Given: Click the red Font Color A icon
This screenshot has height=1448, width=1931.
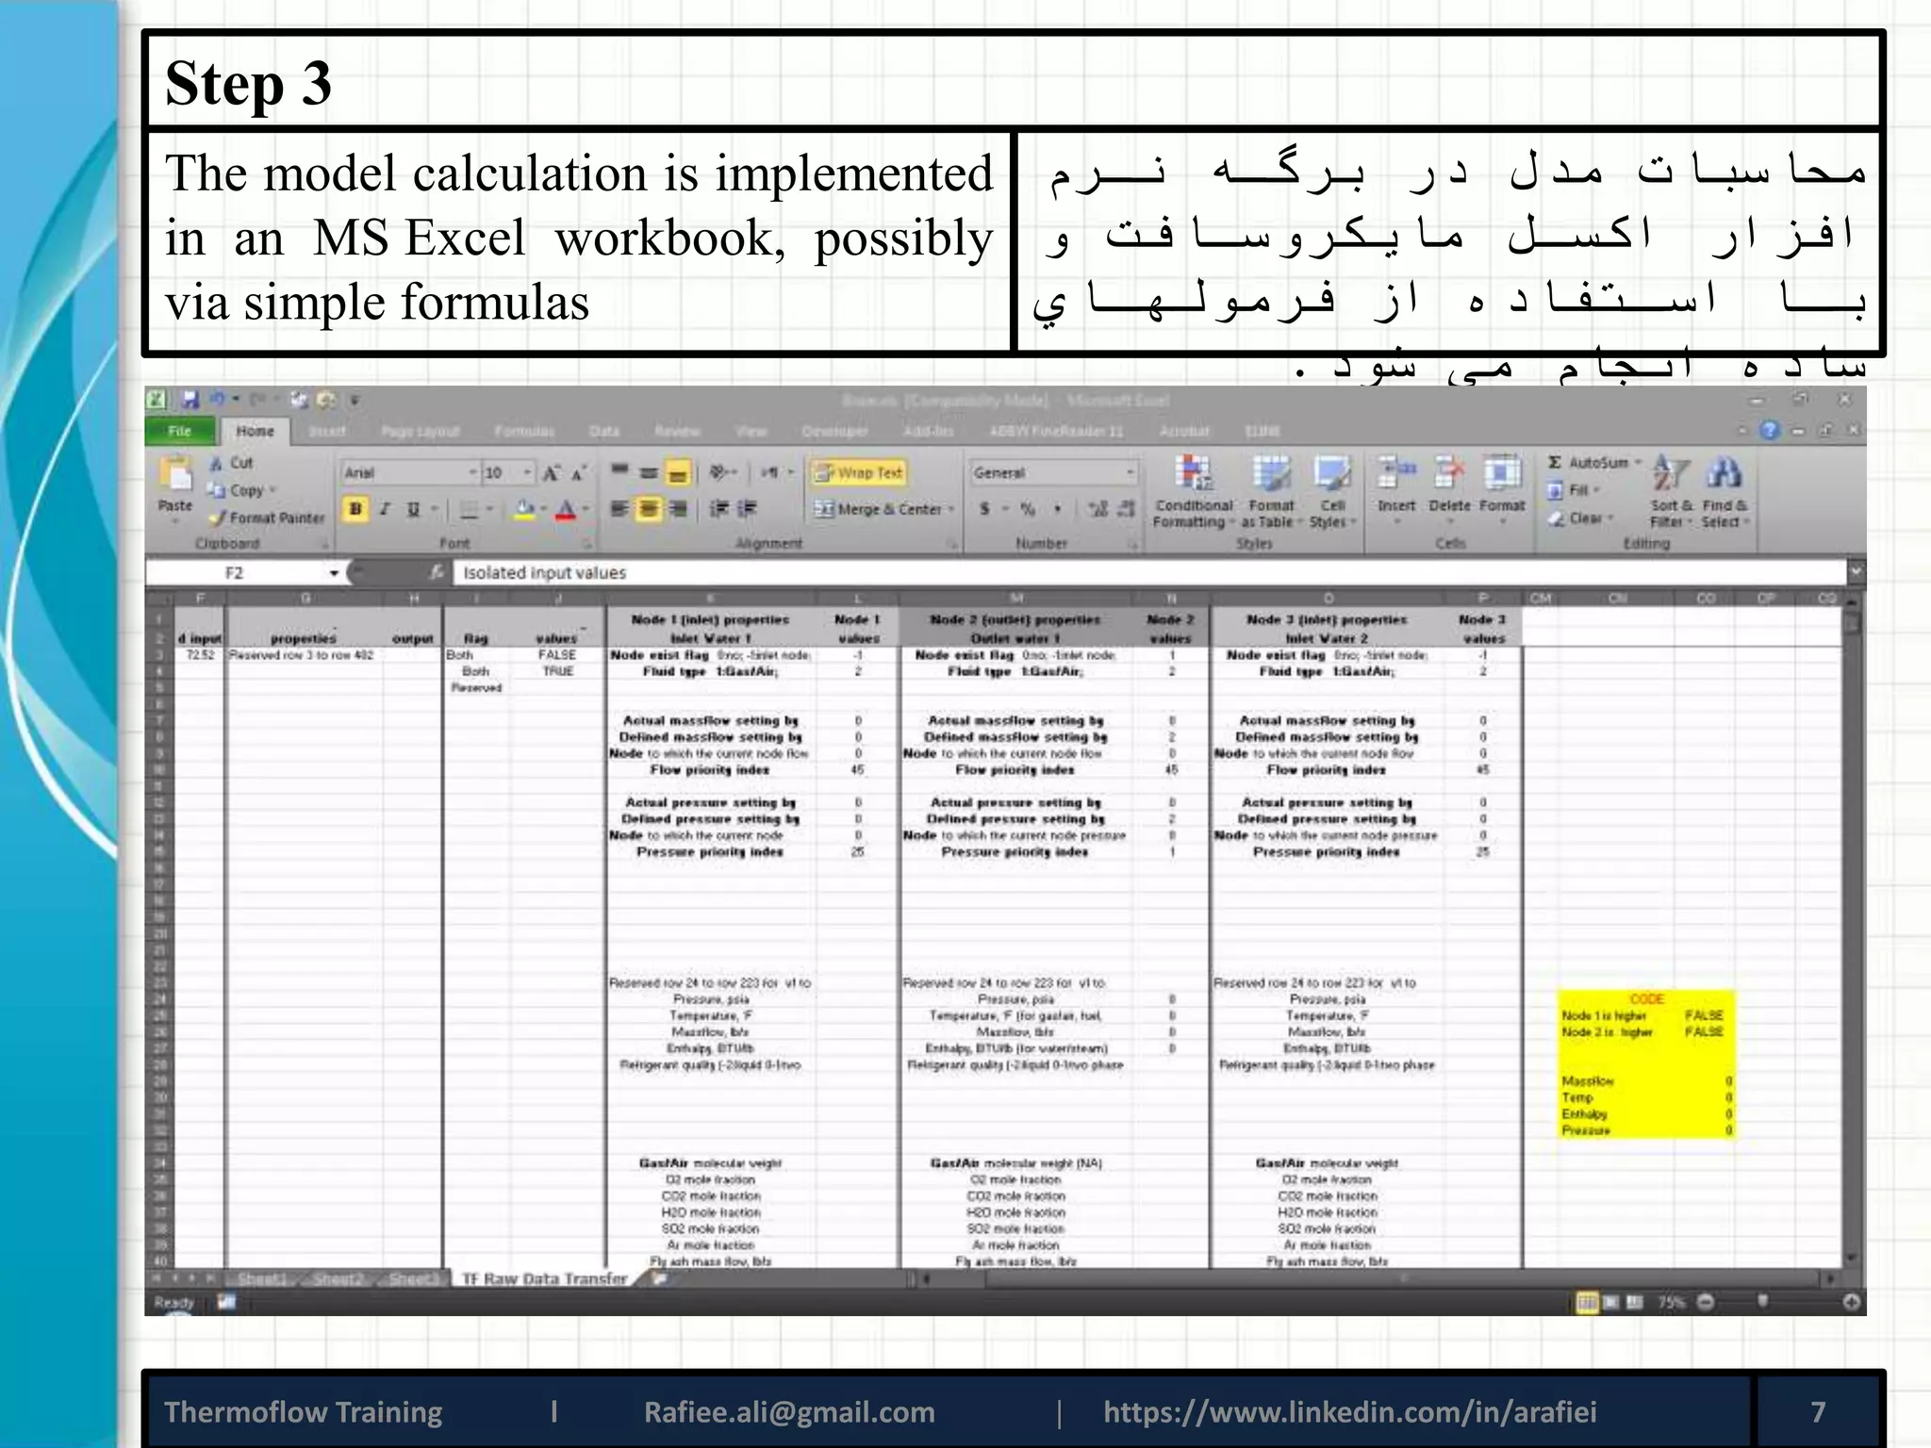Looking at the screenshot, I should coord(566,510).
